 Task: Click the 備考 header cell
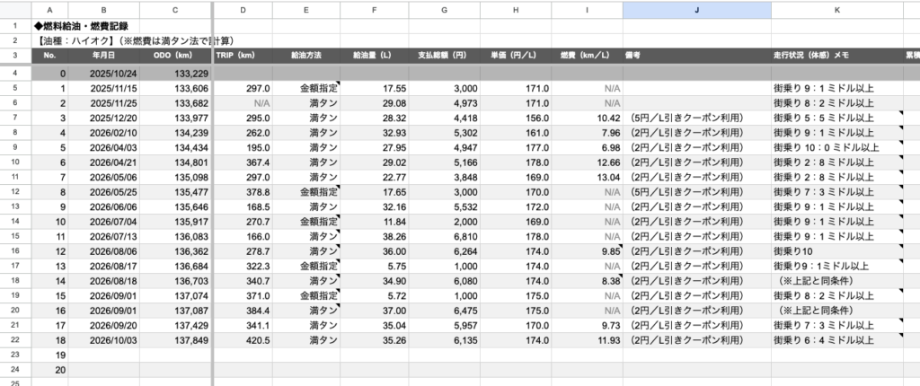696,55
